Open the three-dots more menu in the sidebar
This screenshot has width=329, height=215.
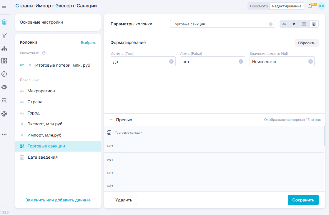[4, 134]
